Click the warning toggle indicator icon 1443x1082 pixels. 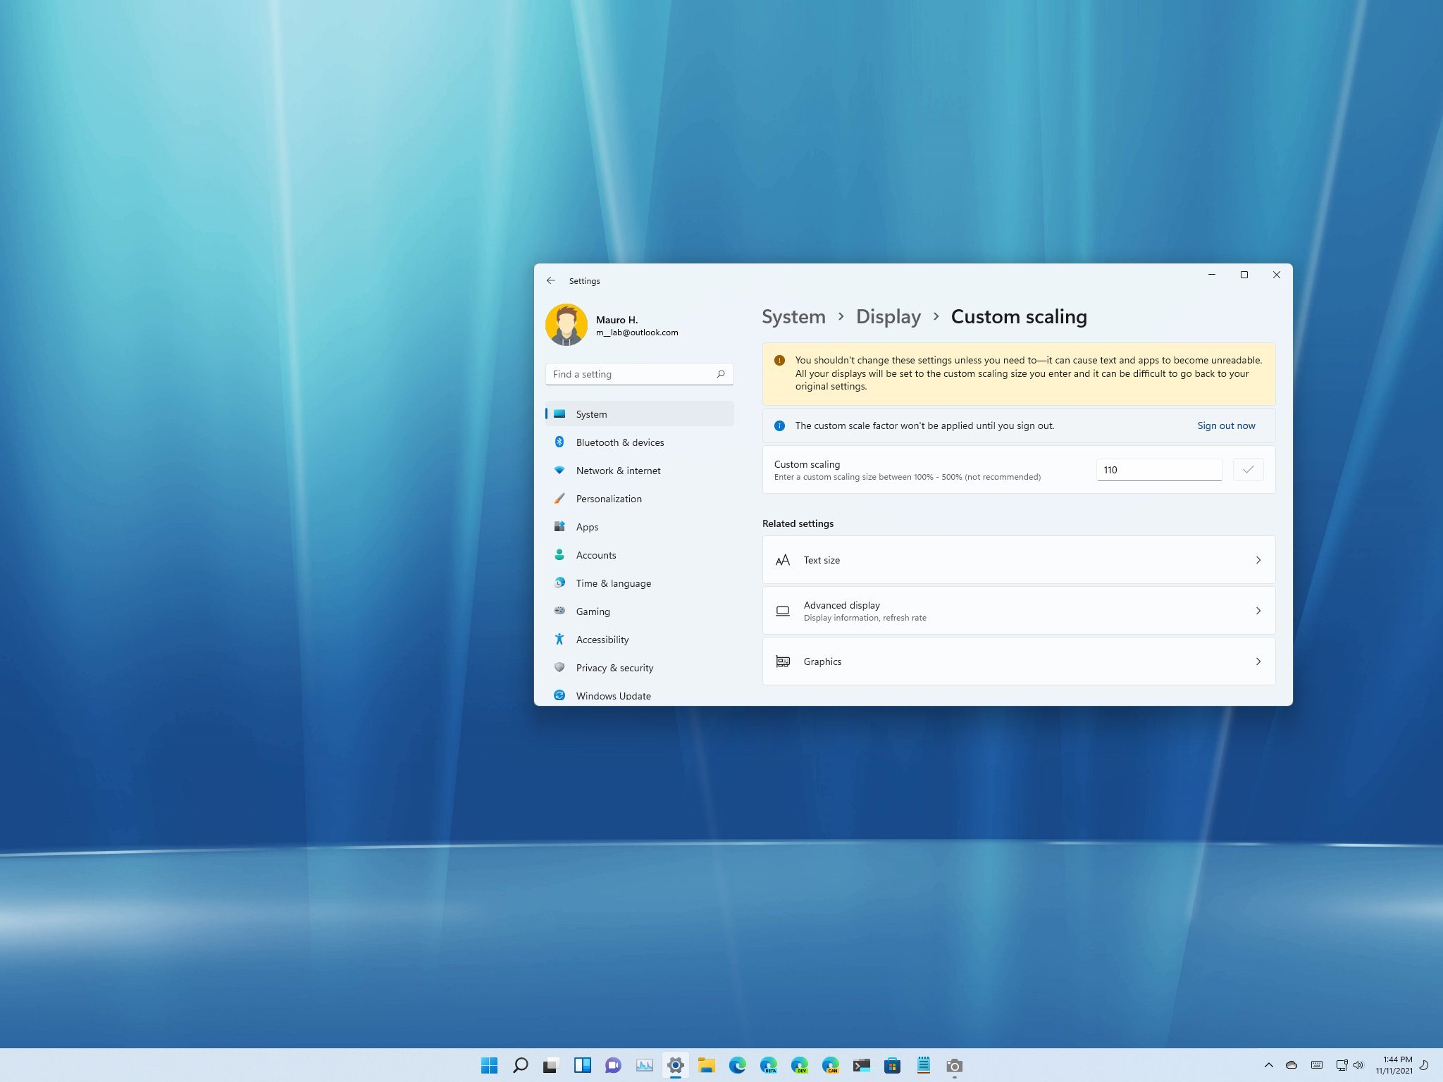coord(779,360)
